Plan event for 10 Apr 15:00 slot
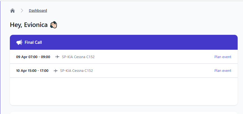243x114 pixels. [x=223, y=71]
